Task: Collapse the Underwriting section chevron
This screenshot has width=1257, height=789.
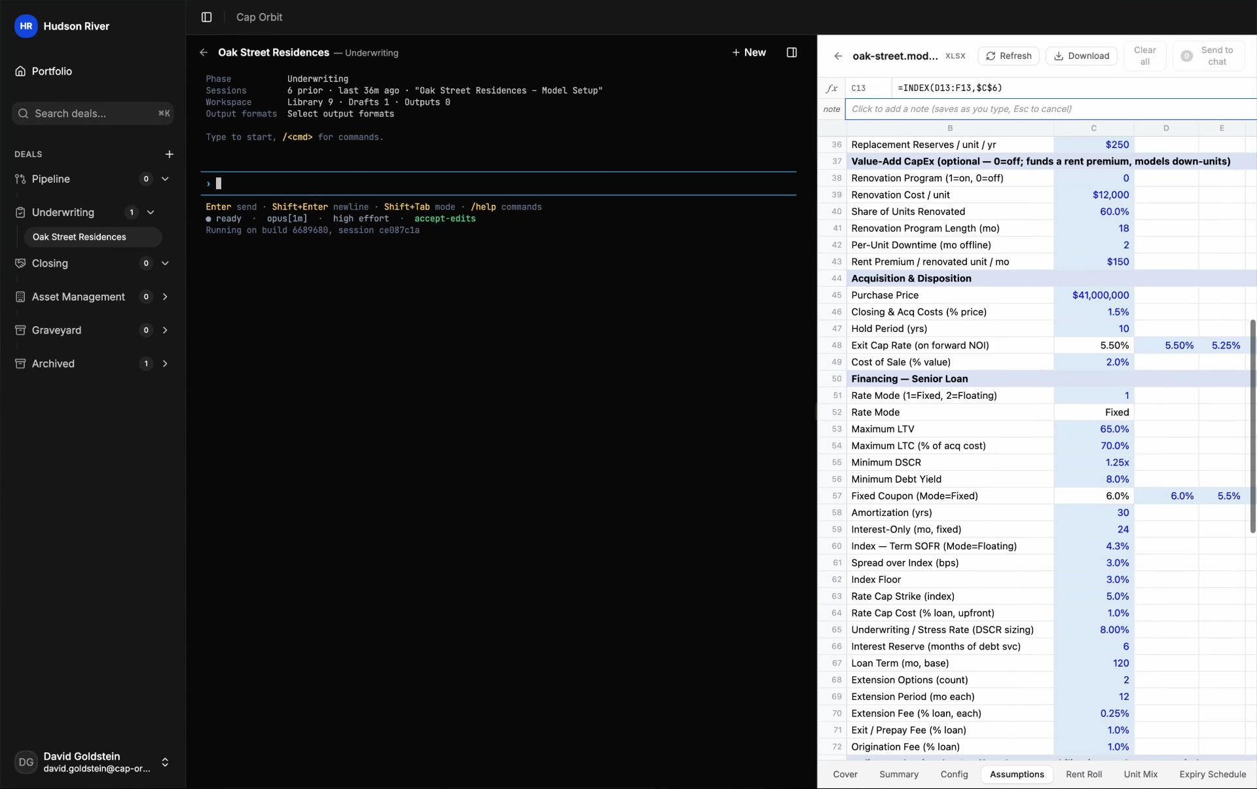Action: pyautogui.click(x=151, y=212)
